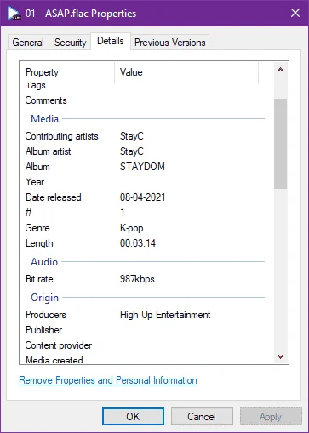The height and width of the screenshot is (433, 309).
Task: Click the Length property label
Action: click(39, 243)
